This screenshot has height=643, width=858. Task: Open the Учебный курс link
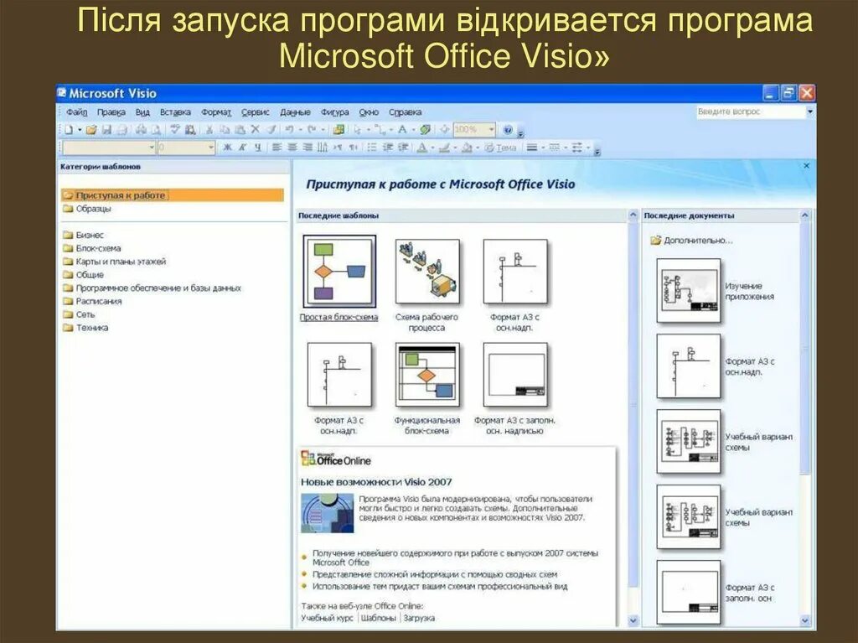point(327,618)
